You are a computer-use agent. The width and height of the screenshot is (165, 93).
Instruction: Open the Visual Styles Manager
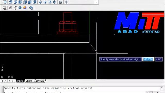(x=31, y=8)
